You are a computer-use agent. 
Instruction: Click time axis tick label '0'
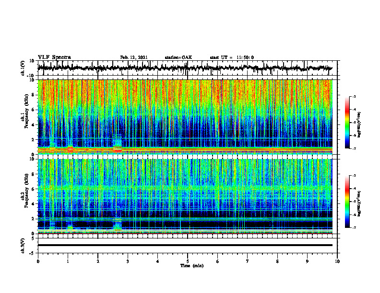click(x=38, y=261)
